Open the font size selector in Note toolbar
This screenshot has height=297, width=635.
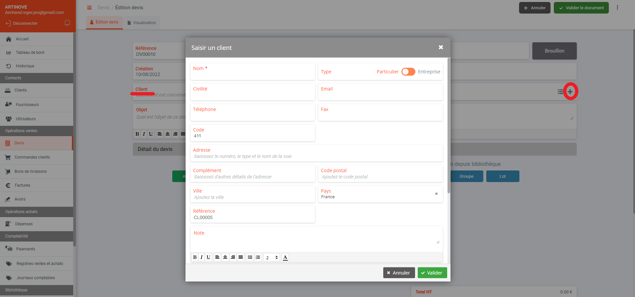[x=272, y=257]
